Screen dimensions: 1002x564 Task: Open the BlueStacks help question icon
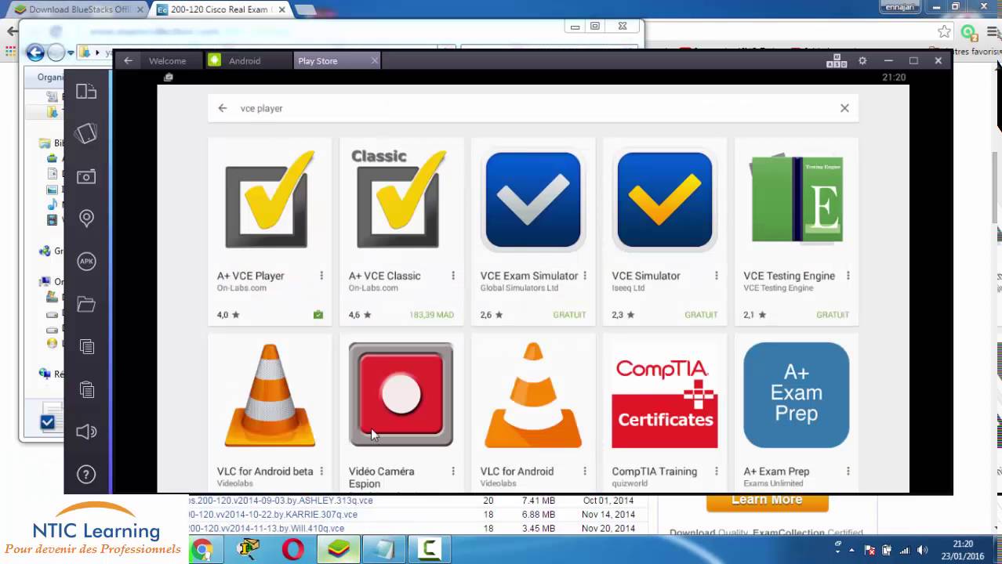[86, 474]
